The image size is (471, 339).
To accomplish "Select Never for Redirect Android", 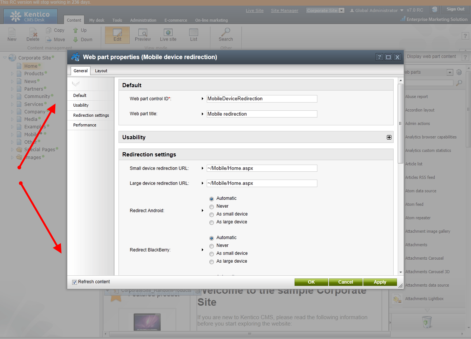I will pos(212,207).
